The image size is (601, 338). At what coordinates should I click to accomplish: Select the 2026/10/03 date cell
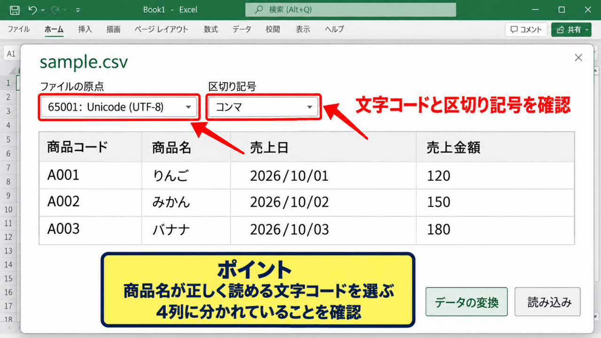click(323, 230)
